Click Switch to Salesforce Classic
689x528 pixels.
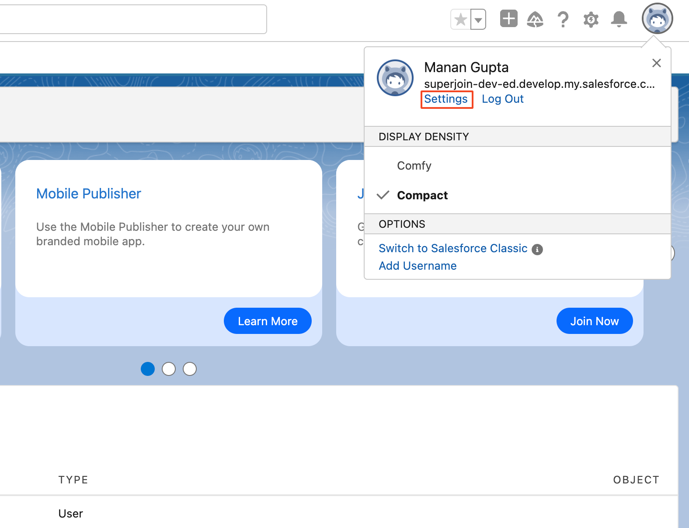tap(453, 248)
